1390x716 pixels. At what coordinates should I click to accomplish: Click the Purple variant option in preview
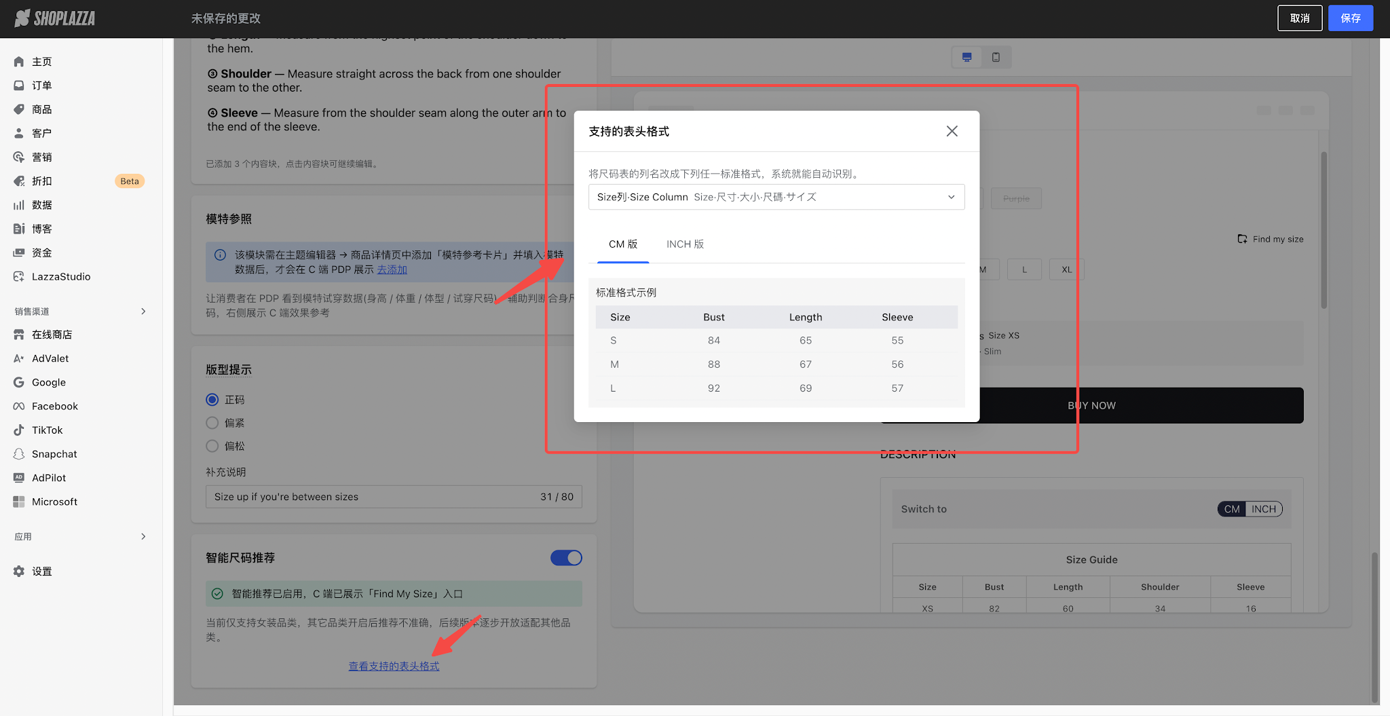[x=1016, y=199]
